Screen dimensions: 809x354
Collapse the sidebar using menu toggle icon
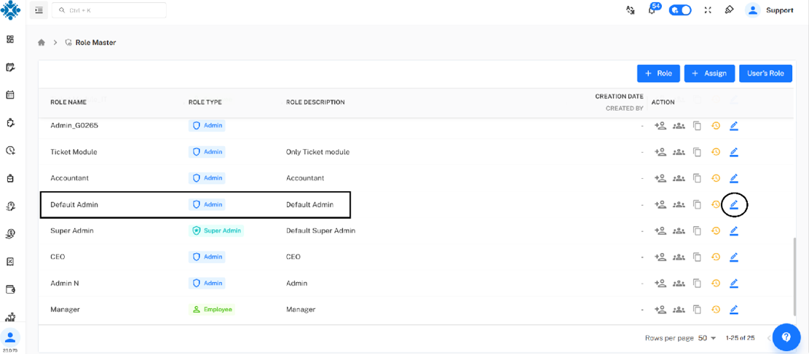pos(39,10)
